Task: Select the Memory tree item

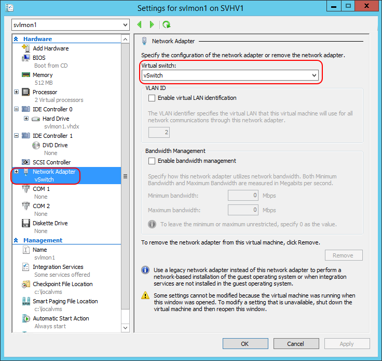Action: (x=43, y=75)
